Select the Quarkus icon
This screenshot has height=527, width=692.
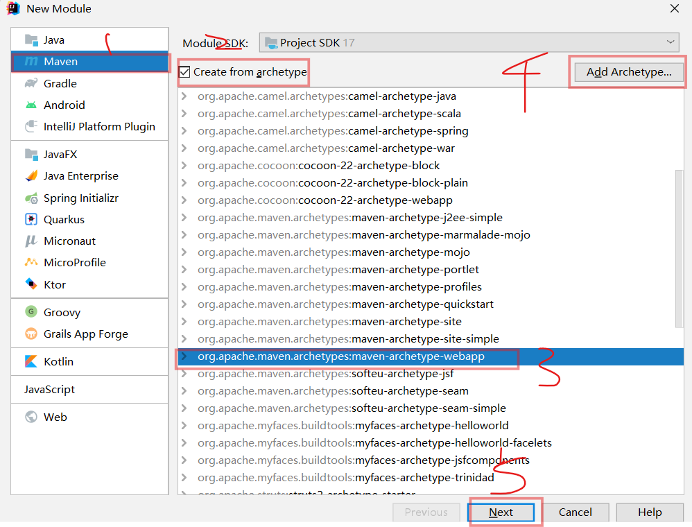point(31,219)
